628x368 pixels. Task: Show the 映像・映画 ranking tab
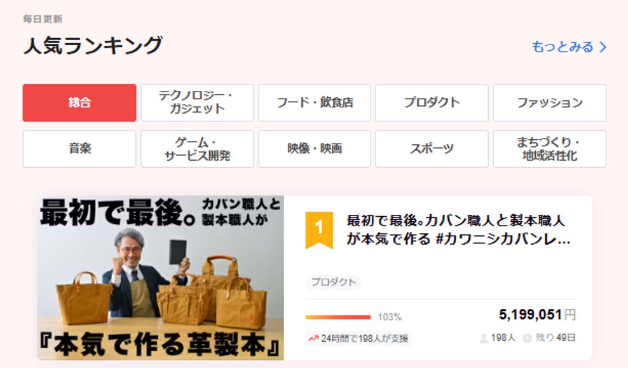point(315,149)
